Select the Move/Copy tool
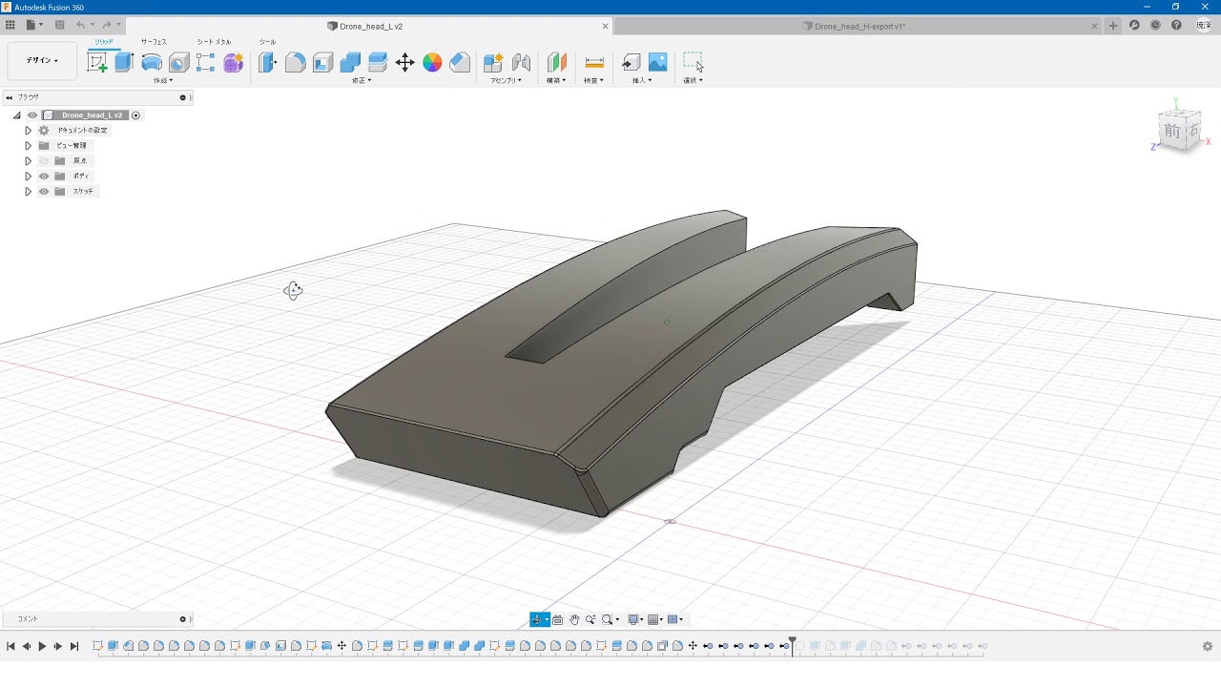This screenshot has height=687, width=1221. tap(405, 63)
